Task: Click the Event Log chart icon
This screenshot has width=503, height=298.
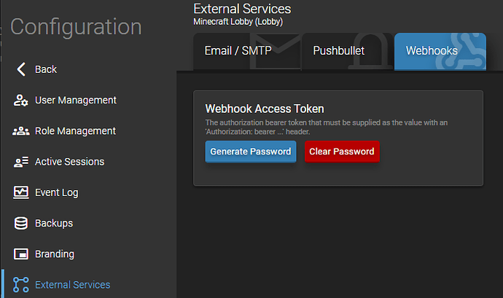Action: tap(21, 193)
